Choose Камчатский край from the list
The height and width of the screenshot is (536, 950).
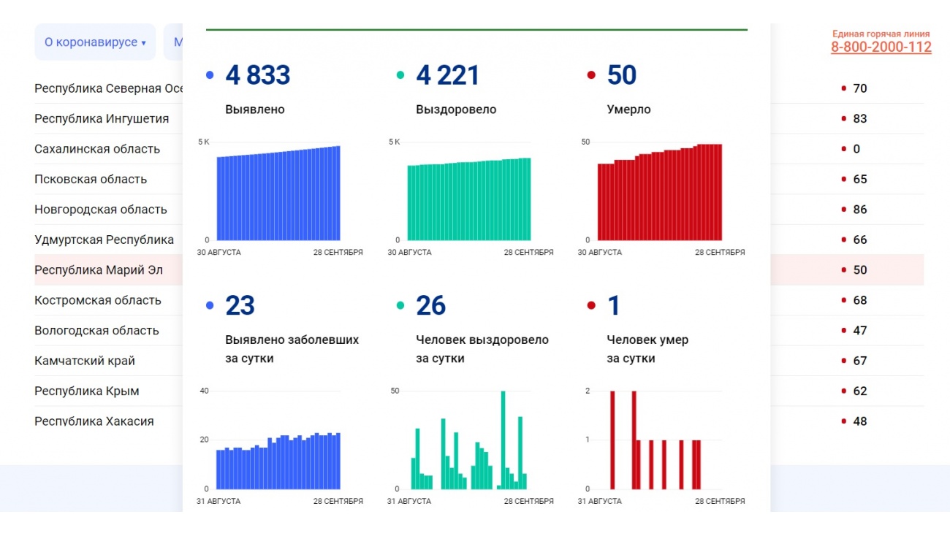pos(85,361)
